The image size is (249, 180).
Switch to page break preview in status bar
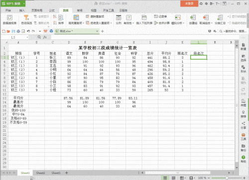(173, 178)
